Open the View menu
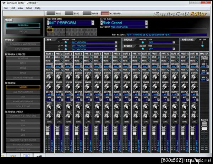The height and width of the screenshot is (164, 213). pyautogui.click(x=20, y=7)
